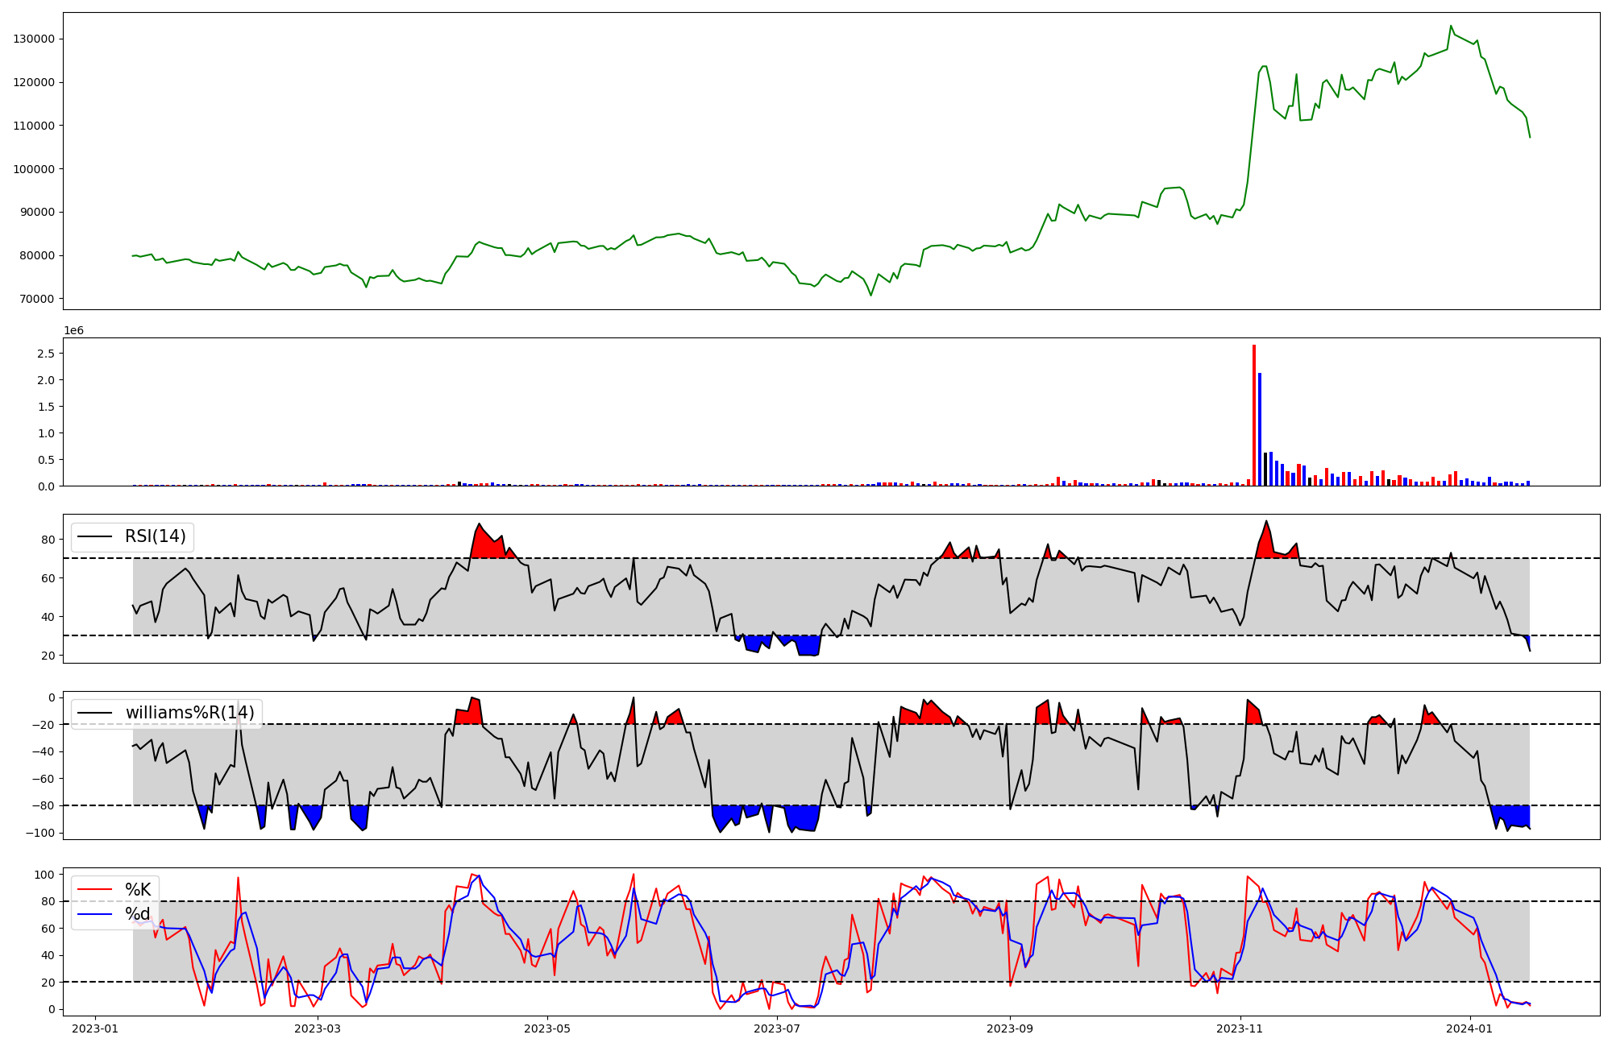Screen dimensions: 1612x1047
Task: Click the 2023-05 x-axis date label
Action: coord(547,1028)
